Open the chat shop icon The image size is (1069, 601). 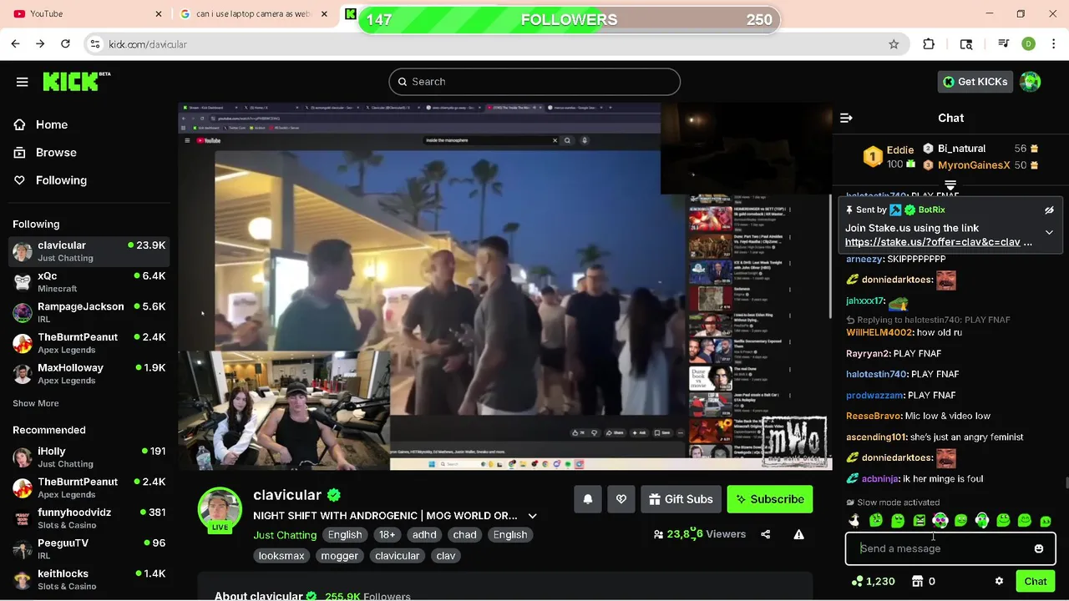[917, 581]
